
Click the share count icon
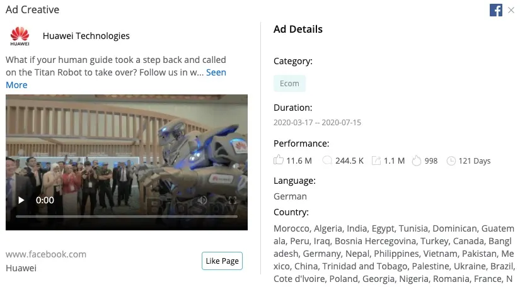376,160
